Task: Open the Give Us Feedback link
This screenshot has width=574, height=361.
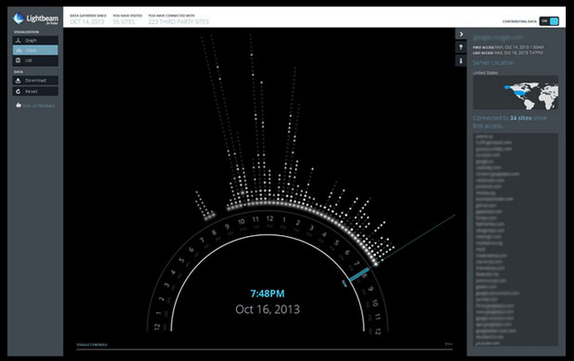Action: 39,106
